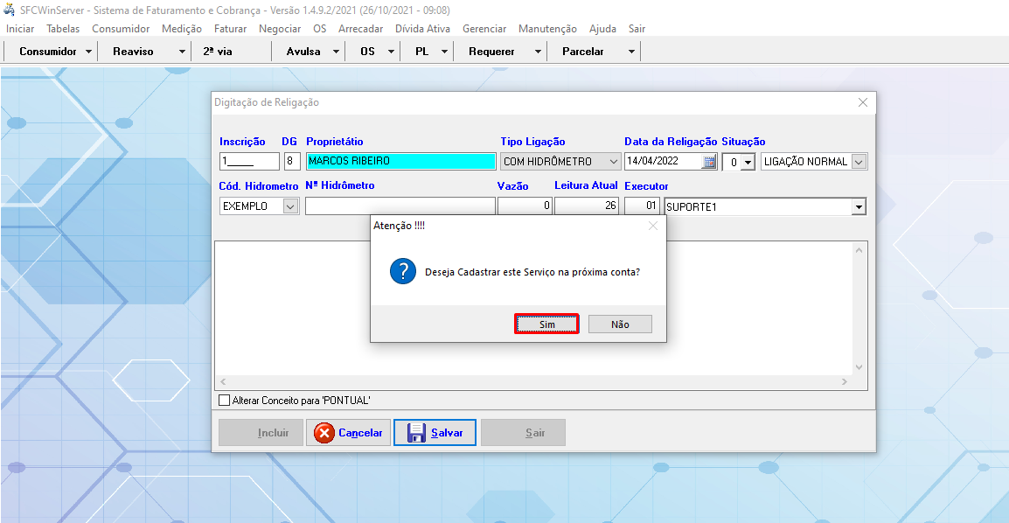Open the Executor SUPORTE1 dropdown

pos(859,207)
